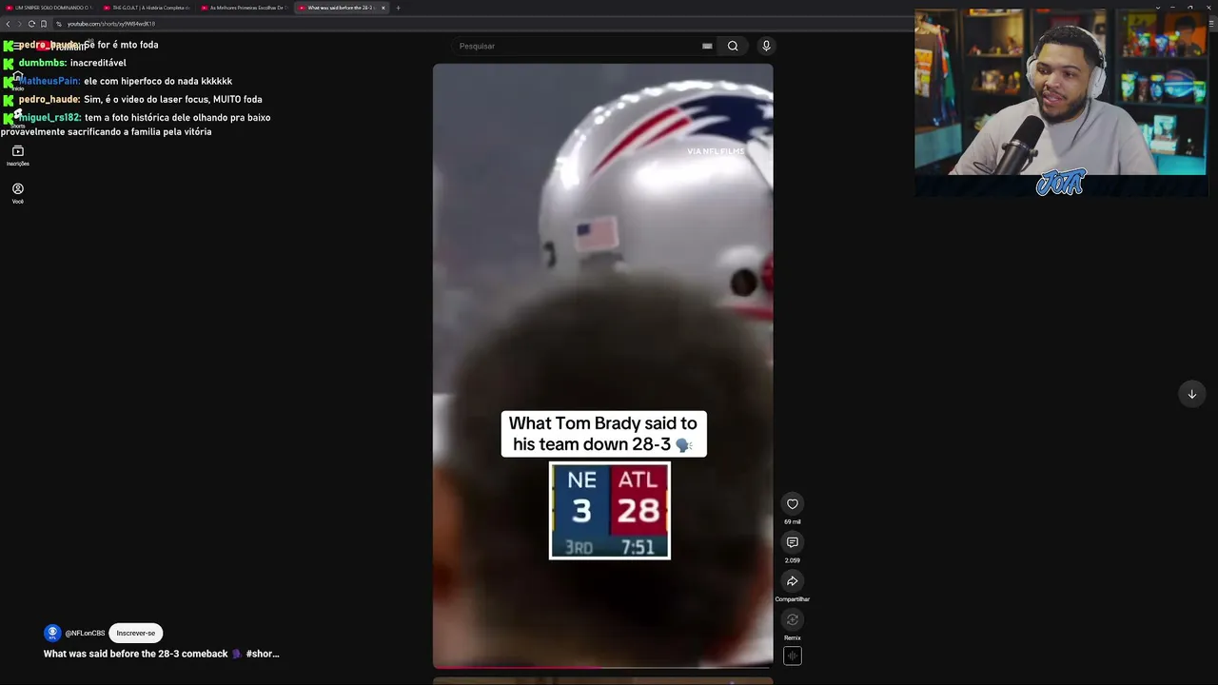Go to Início in the YouTube sidebar
Viewport: 1218px width, 685px height.
point(17,81)
